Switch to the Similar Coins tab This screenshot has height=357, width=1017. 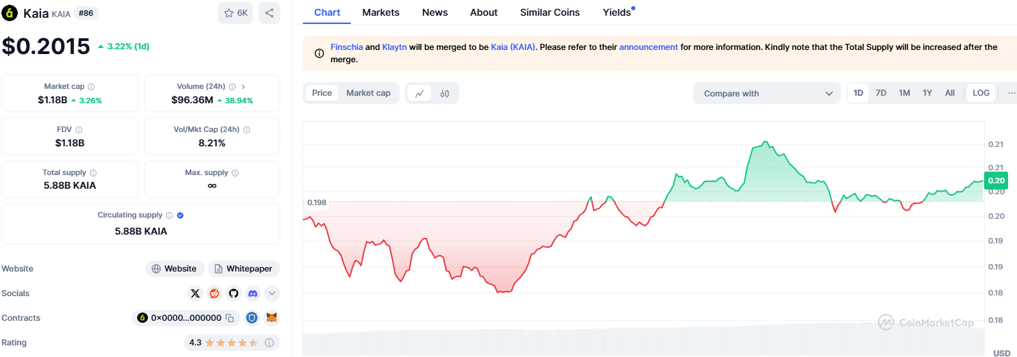550,12
